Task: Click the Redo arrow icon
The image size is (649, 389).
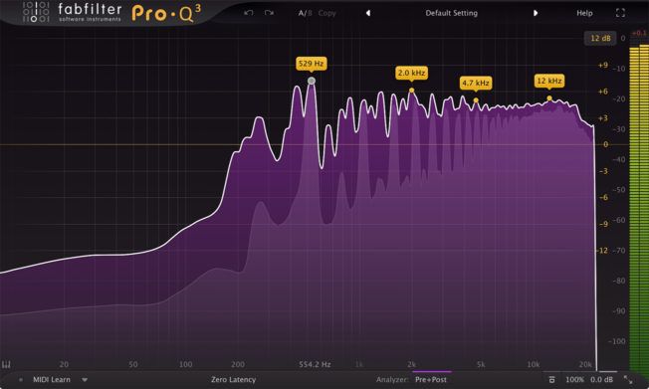Action: [x=269, y=13]
